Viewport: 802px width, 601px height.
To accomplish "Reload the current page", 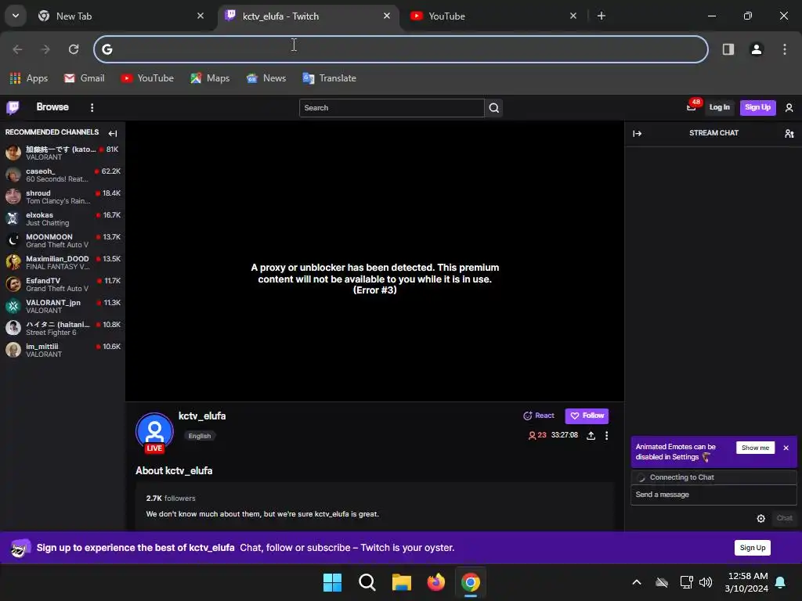I will tap(74, 49).
